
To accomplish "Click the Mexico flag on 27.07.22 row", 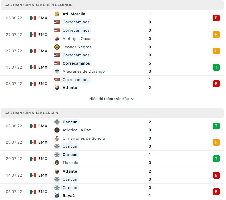I will (33, 35).
